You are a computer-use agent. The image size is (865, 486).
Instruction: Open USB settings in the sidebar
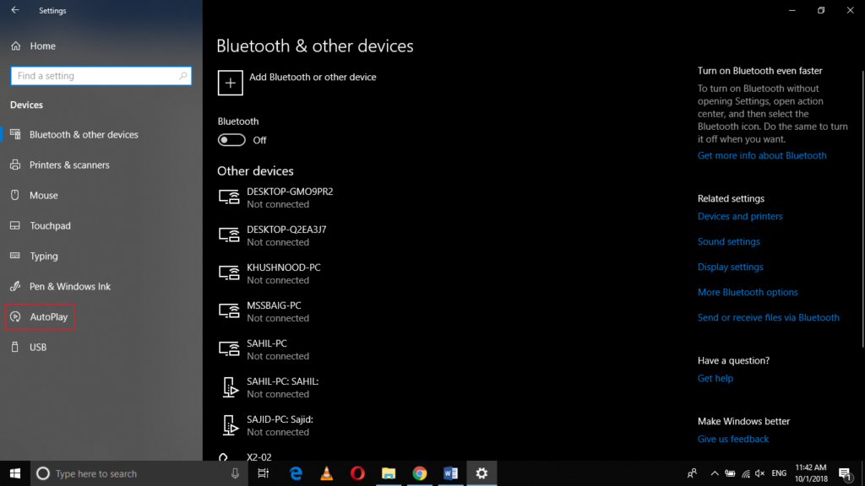tap(38, 347)
